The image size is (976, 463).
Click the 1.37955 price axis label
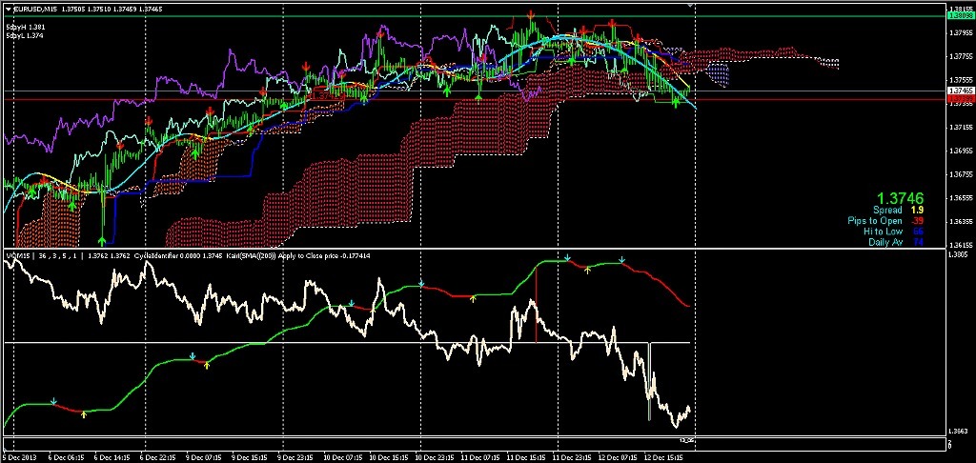[961, 33]
